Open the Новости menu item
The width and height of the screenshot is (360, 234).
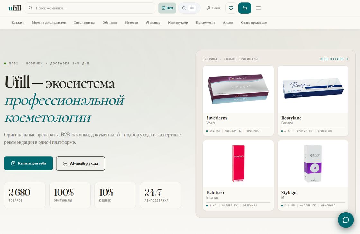point(131,22)
